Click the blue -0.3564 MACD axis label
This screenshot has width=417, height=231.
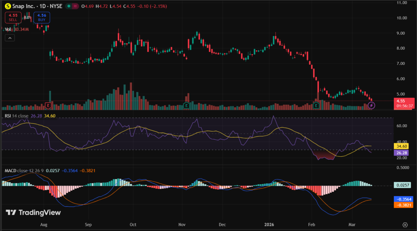click(x=405, y=199)
